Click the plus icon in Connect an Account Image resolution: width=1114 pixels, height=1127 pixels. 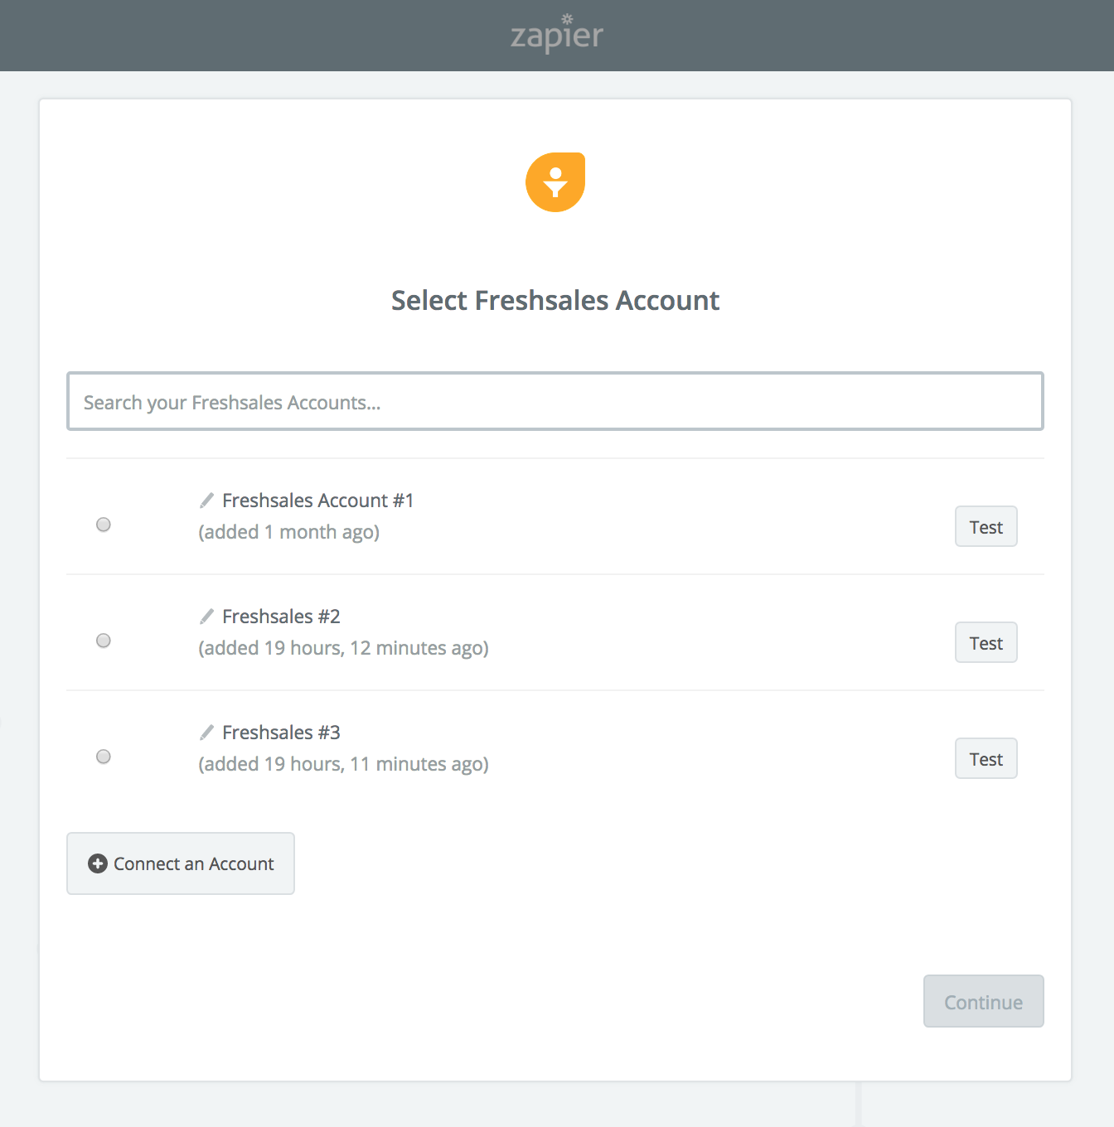coord(98,863)
